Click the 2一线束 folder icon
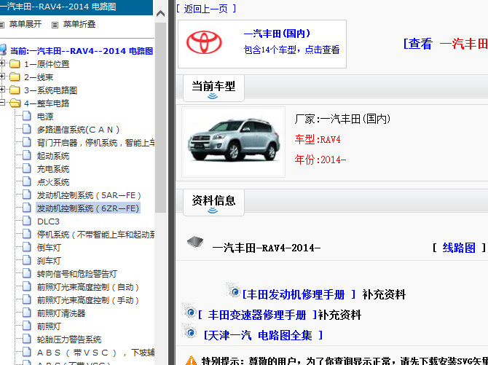This screenshot has width=488, height=365. 15,77
